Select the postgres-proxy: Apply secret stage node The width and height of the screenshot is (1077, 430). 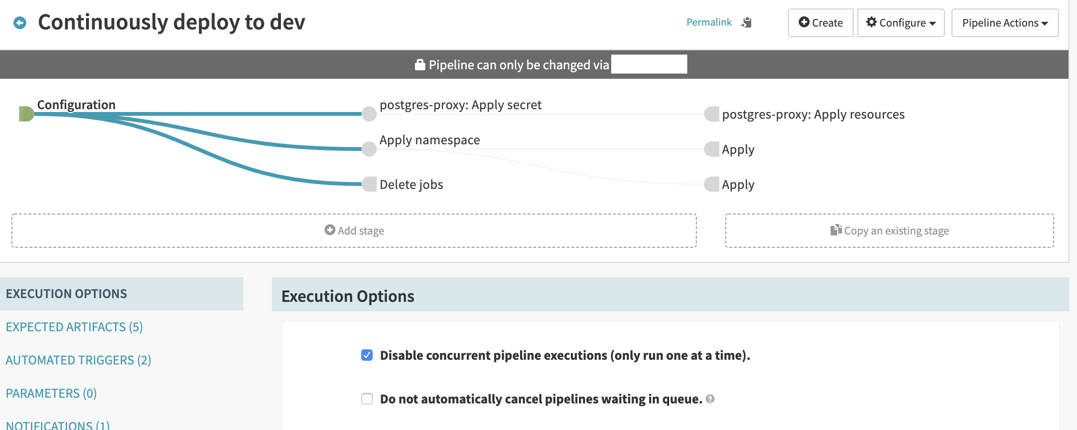(368, 114)
